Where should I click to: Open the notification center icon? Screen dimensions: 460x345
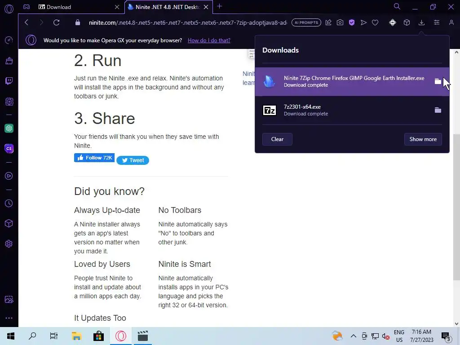[446, 336]
